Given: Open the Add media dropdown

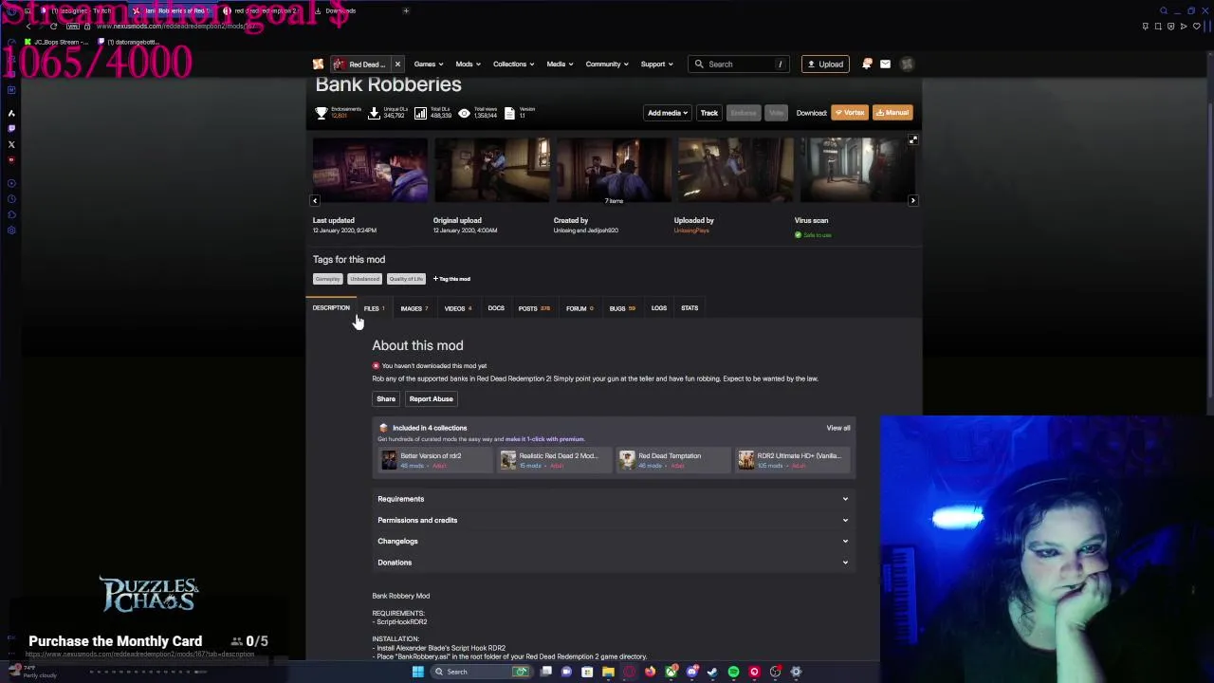Looking at the screenshot, I should point(668,113).
